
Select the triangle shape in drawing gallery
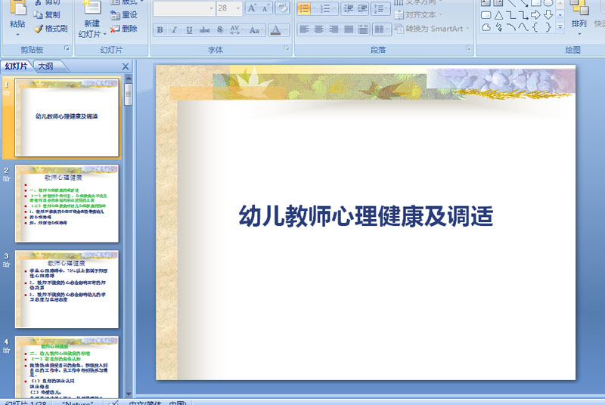point(499,15)
